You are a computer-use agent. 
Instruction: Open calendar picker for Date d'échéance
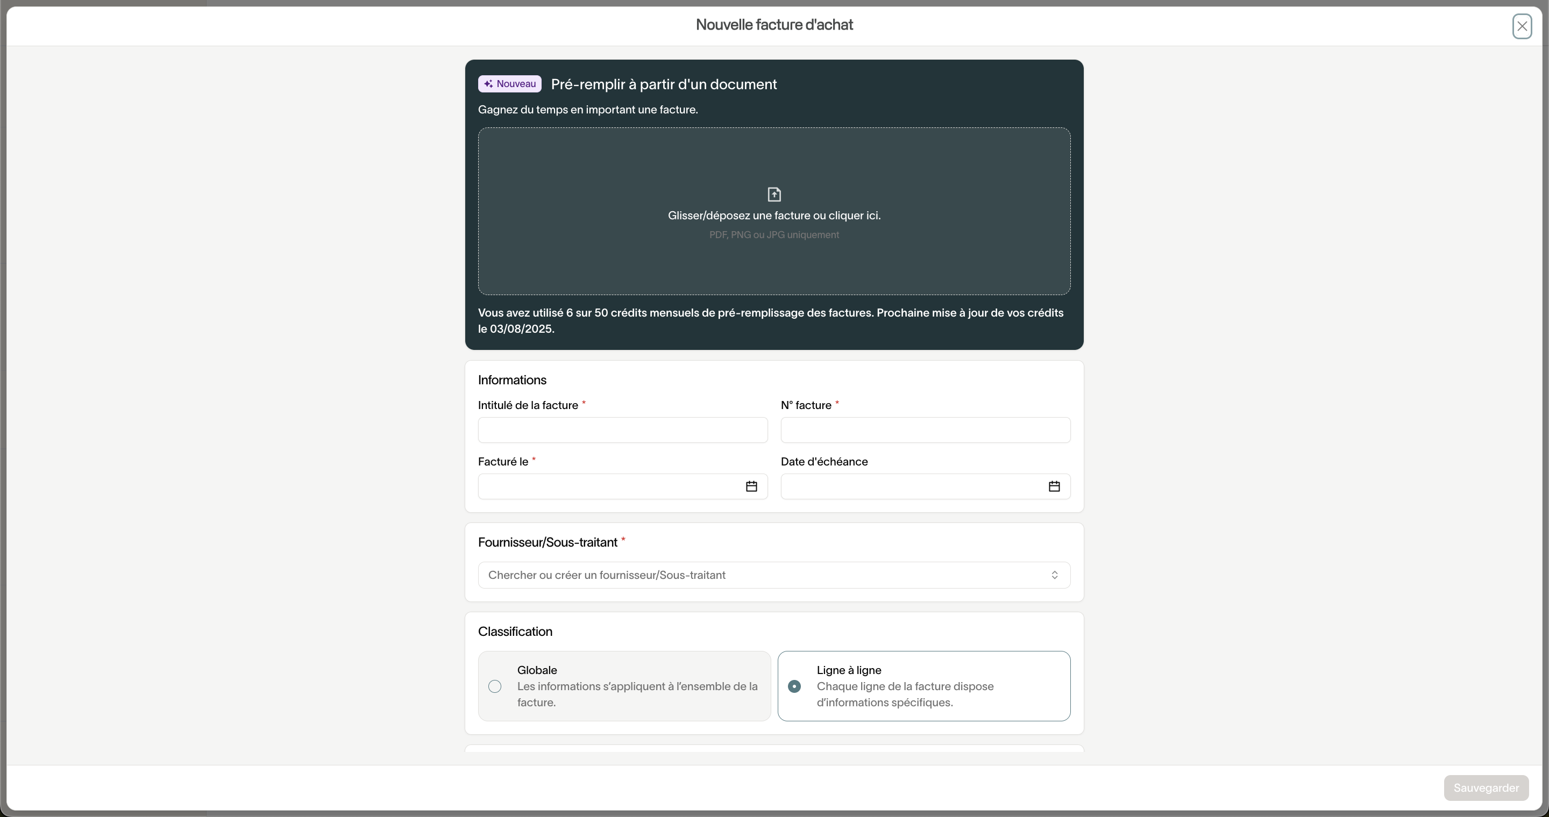(x=1054, y=486)
